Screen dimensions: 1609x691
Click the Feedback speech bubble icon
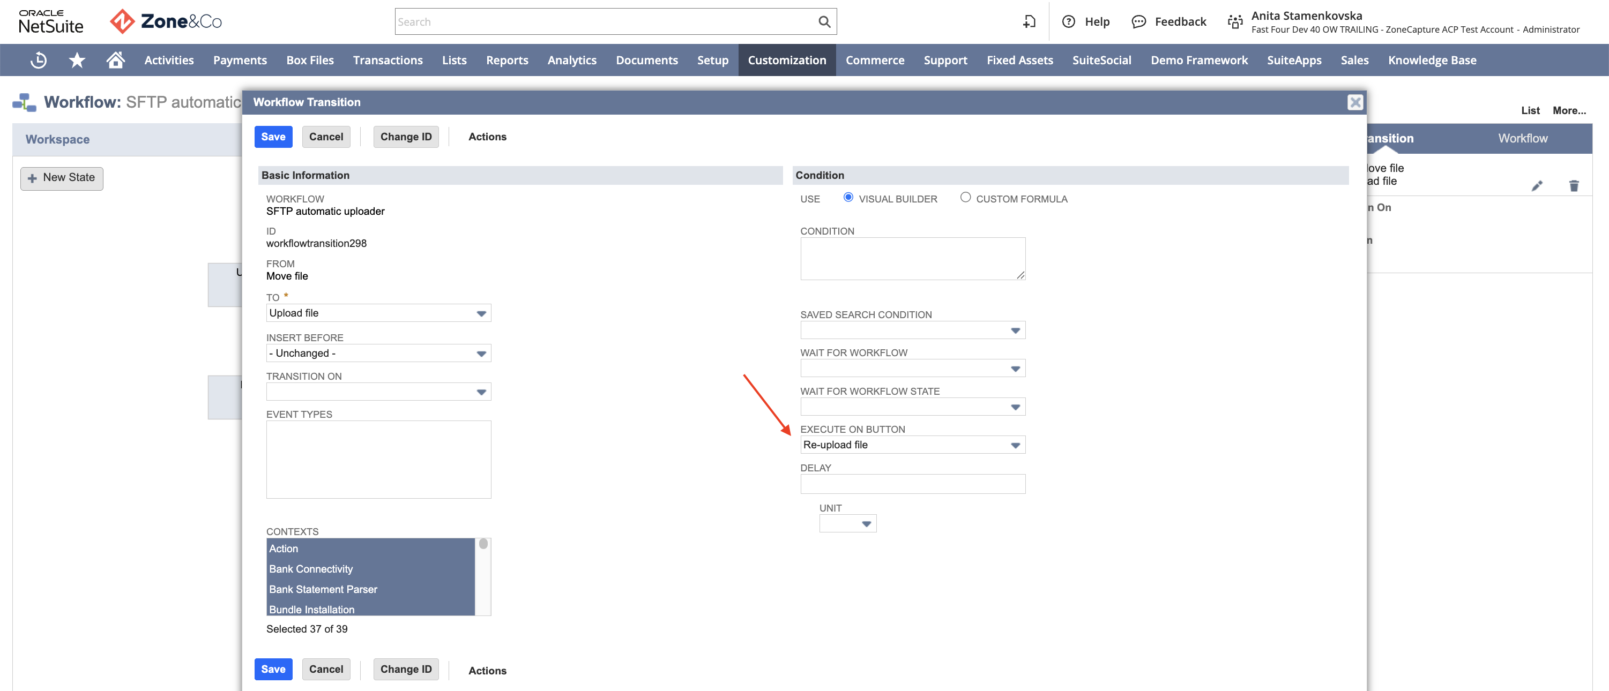(1138, 22)
